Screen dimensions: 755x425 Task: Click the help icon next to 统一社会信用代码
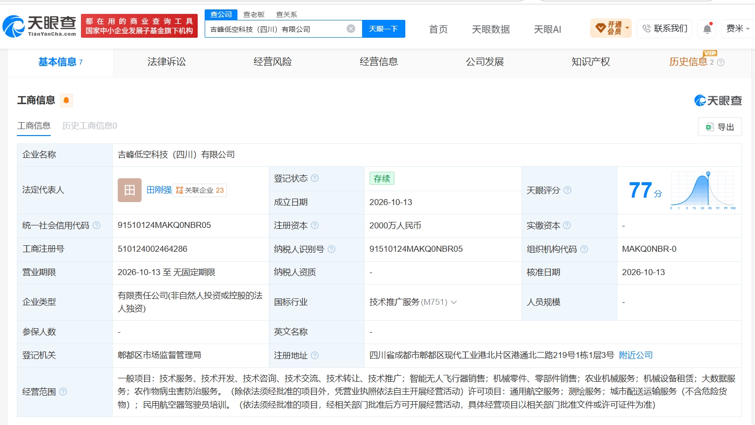tap(96, 225)
